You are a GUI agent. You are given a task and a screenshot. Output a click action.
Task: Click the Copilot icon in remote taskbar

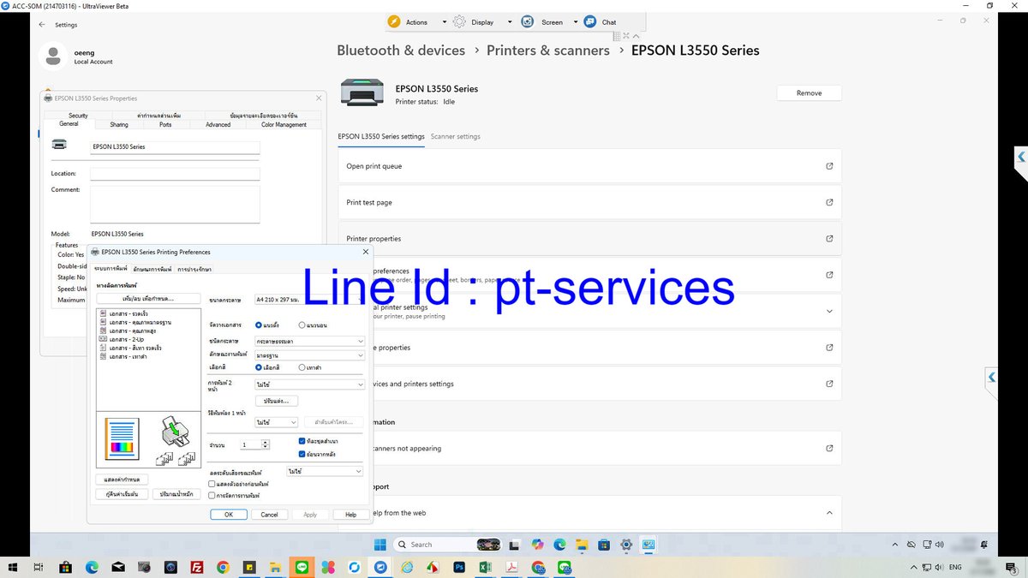pyautogui.click(x=537, y=545)
